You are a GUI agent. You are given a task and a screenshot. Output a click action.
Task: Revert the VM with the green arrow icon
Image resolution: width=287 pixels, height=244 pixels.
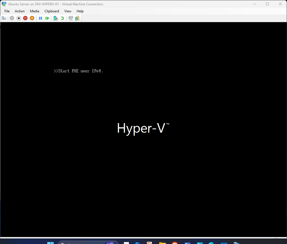click(62, 18)
